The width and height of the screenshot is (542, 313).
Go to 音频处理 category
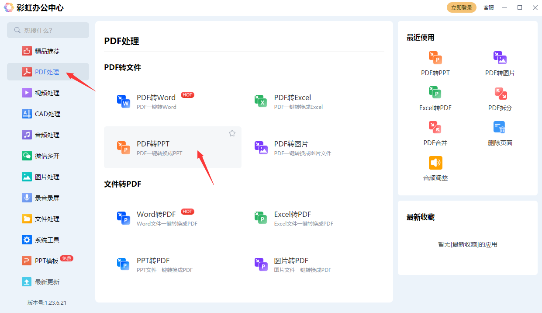48,135
